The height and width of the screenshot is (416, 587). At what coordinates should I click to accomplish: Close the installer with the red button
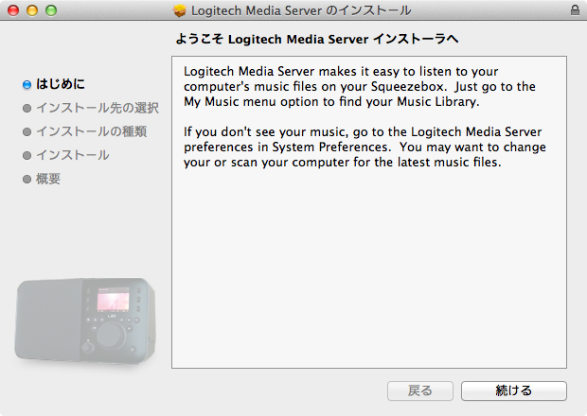click(x=13, y=10)
